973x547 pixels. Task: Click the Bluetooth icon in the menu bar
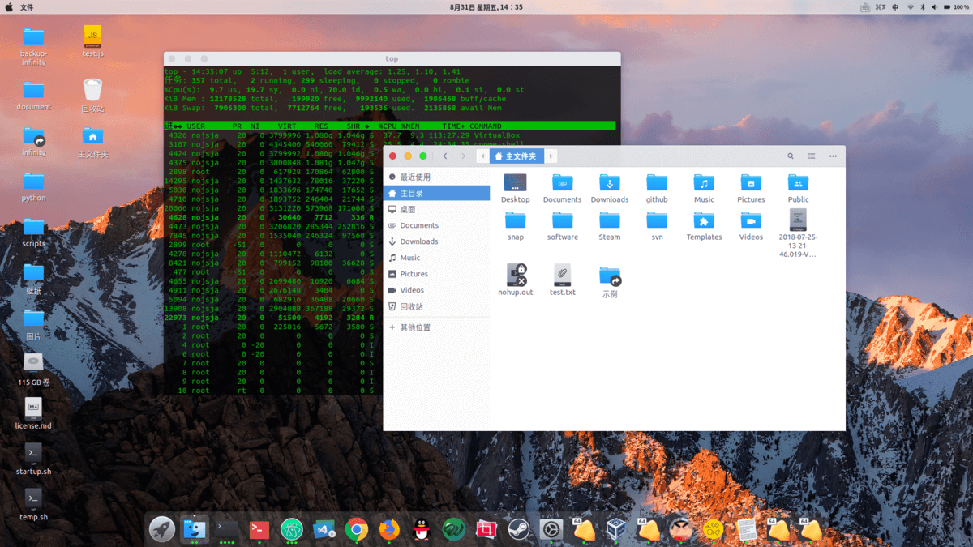(923, 6)
